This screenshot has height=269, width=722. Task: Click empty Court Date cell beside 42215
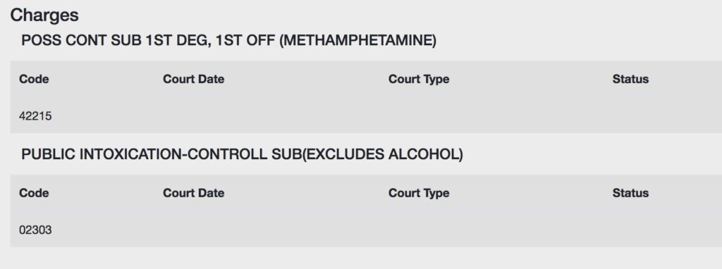pos(271,116)
